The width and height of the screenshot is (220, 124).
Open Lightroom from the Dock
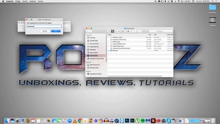pos(132,121)
